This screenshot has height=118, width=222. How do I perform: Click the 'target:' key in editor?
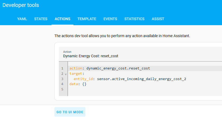point(77,73)
